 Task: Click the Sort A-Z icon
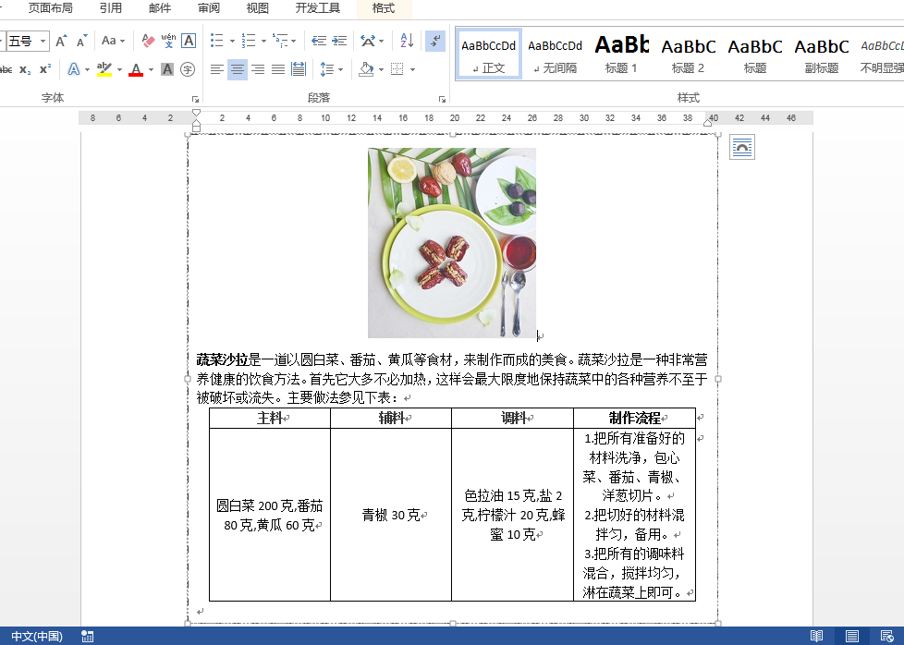[407, 41]
